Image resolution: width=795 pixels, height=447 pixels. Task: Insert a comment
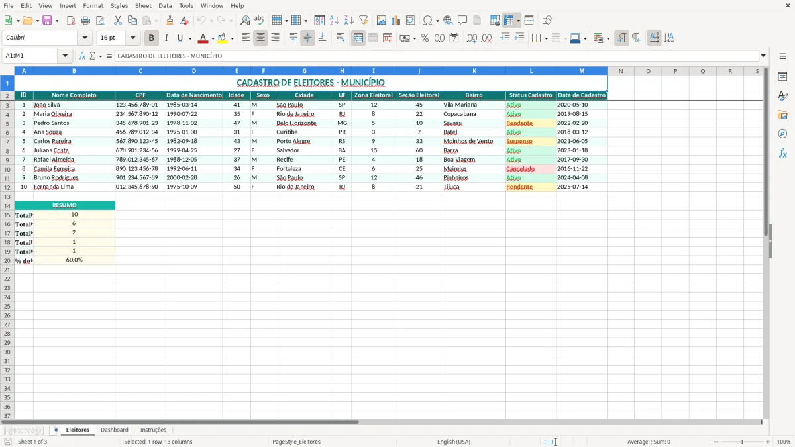(463, 21)
